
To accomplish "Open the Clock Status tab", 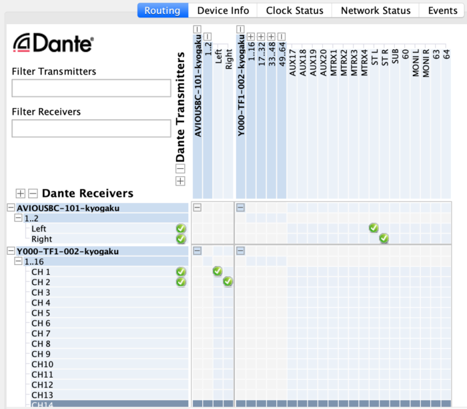I will click(294, 11).
